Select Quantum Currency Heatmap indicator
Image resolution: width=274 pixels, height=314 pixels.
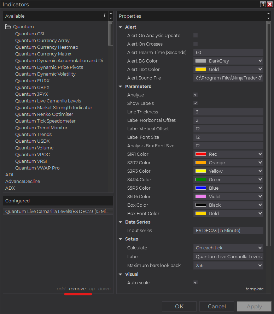pyautogui.click(x=47, y=47)
